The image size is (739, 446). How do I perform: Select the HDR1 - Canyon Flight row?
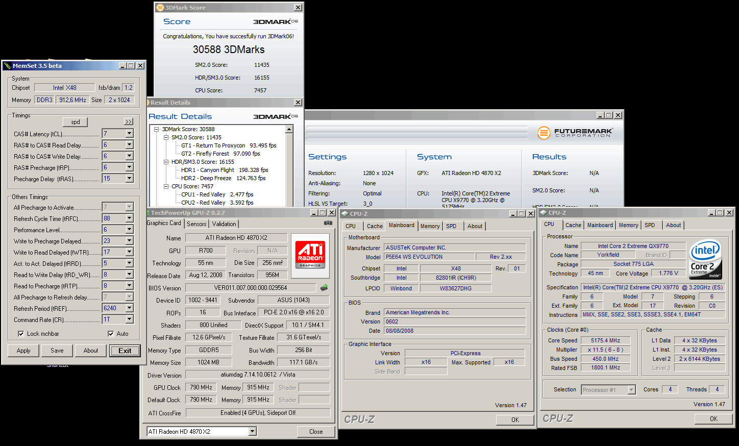[x=225, y=170]
